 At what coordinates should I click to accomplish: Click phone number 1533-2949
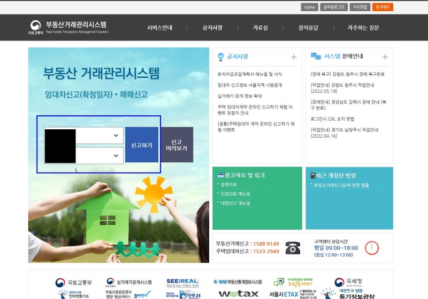pyautogui.click(x=266, y=251)
